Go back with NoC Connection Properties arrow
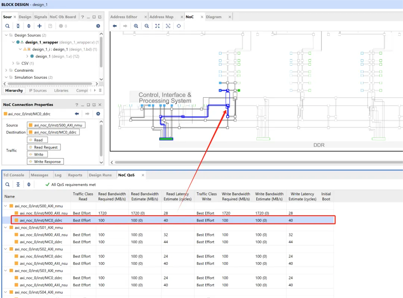 pyautogui.click(x=77, y=114)
